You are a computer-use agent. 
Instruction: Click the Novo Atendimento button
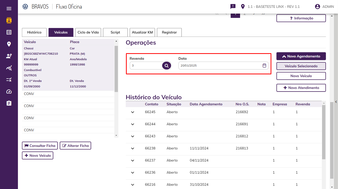coord(301,88)
